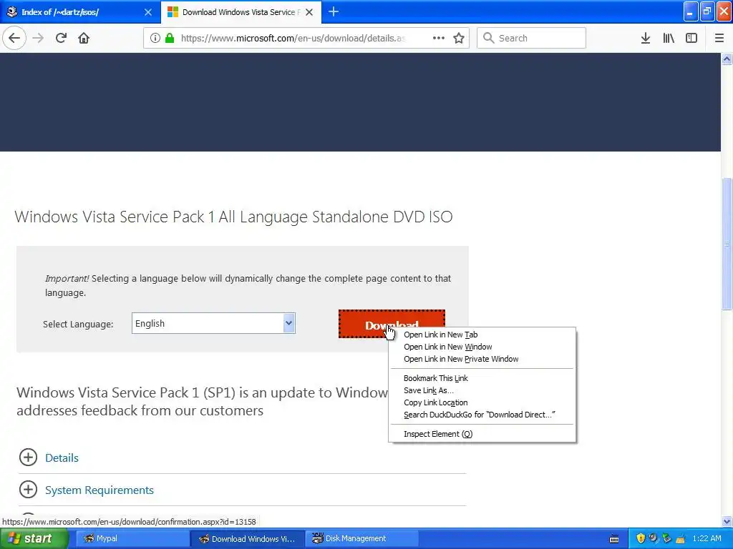Close the Download Windows Vista Service tab
The height and width of the screenshot is (549, 733).
(x=309, y=12)
